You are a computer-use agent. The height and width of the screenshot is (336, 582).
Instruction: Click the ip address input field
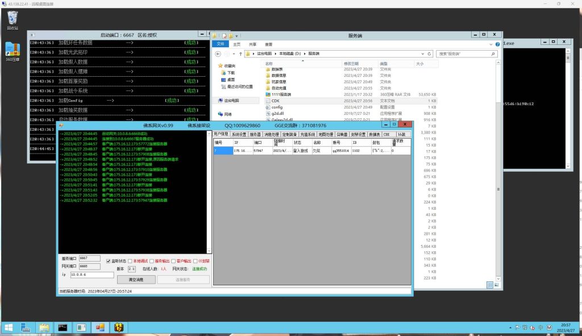point(92,275)
